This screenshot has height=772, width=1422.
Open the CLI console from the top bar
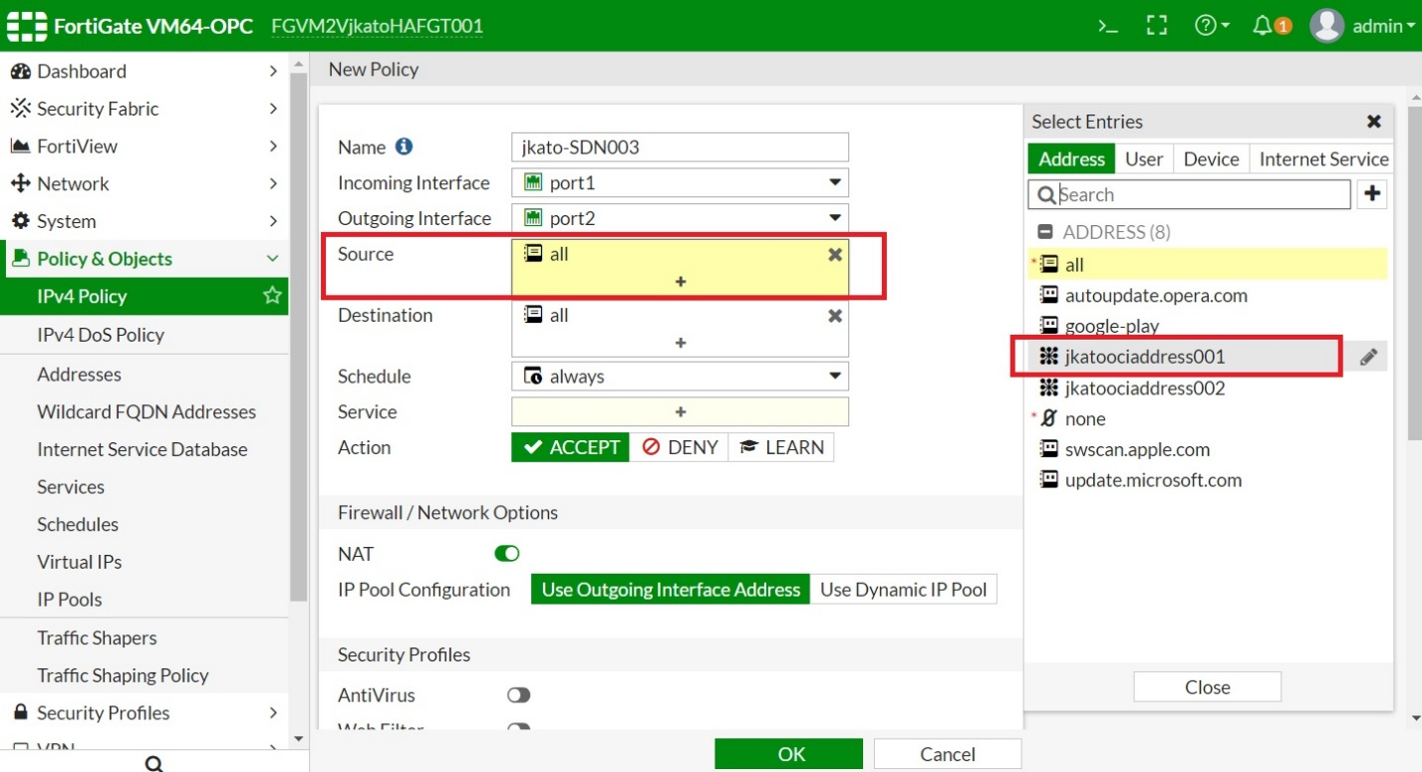coord(1106,26)
